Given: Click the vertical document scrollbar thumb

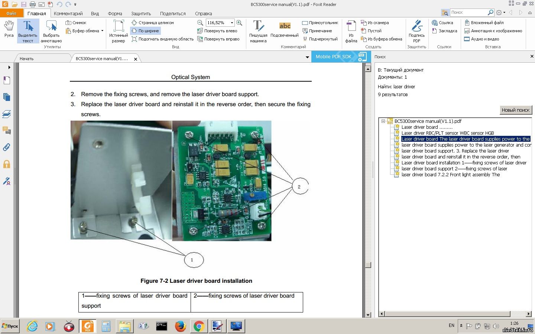Looking at the screenshot, I should click(368, 265).
